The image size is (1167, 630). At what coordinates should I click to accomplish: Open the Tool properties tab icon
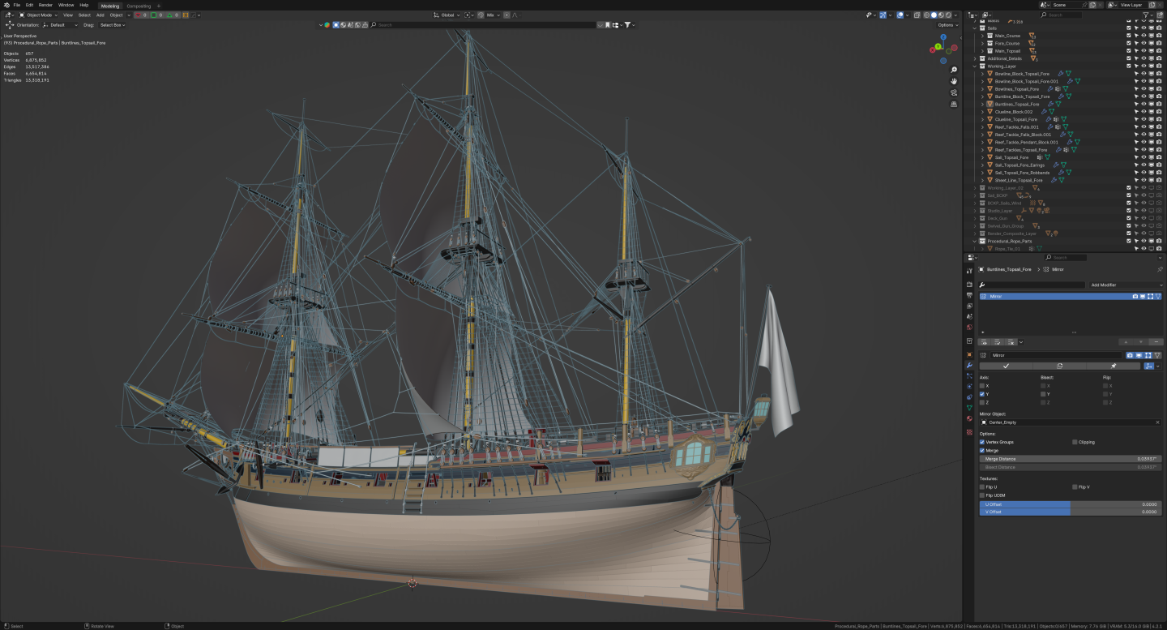[969, 271]
